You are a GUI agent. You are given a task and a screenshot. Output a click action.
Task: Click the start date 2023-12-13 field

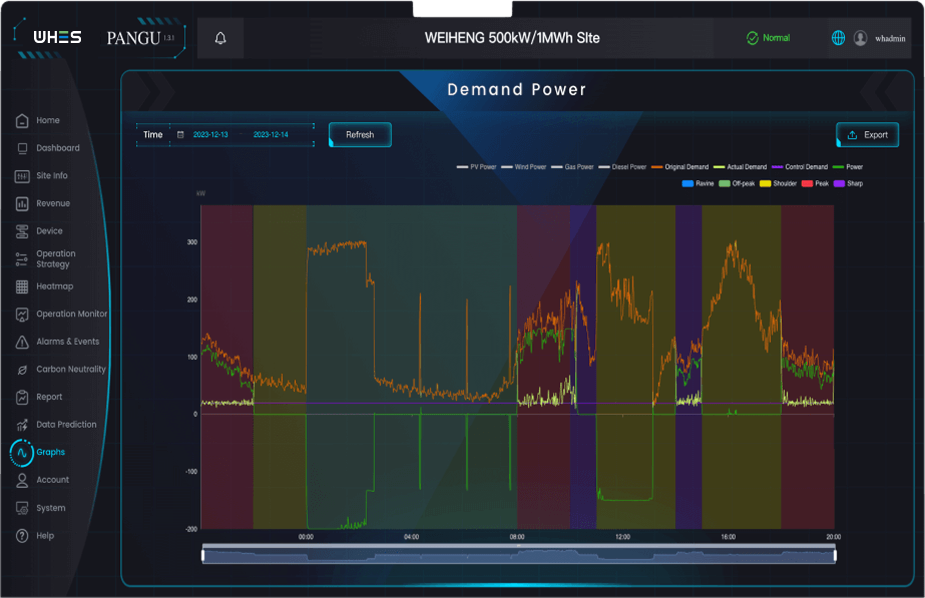tap(210, 135)
